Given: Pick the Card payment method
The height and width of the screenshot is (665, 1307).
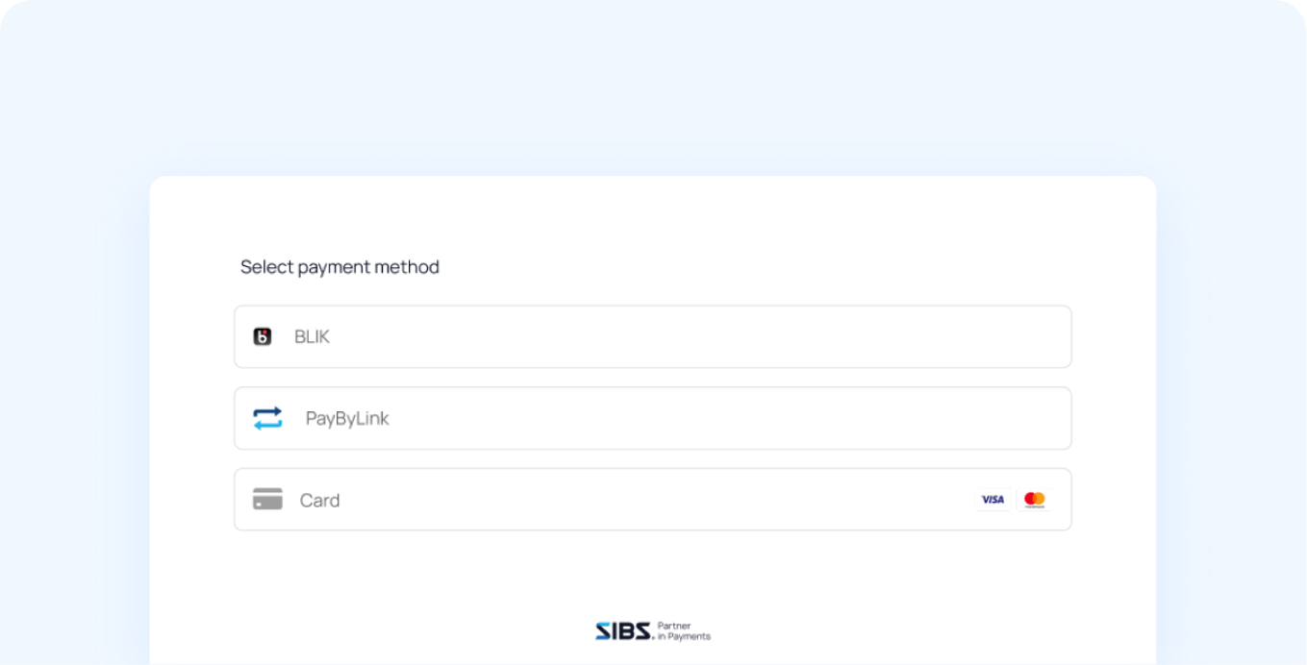Looking at the screenshot, I should coord(652,499).
